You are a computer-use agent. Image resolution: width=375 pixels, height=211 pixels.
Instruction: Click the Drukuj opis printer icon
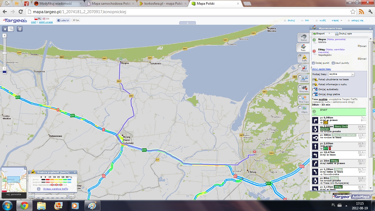pyautogui.click(x=337, y=34)
